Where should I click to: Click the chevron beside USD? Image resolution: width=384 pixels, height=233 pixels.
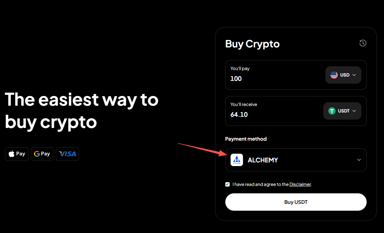click(354, 75)
